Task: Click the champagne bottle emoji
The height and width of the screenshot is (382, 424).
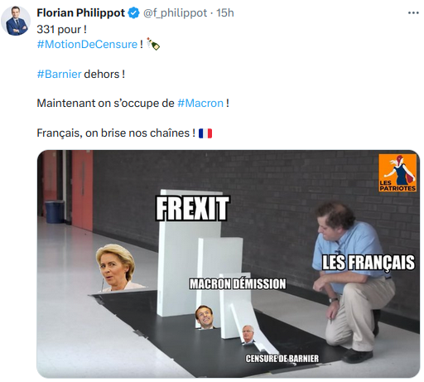Action: click(x=153, y=44)
